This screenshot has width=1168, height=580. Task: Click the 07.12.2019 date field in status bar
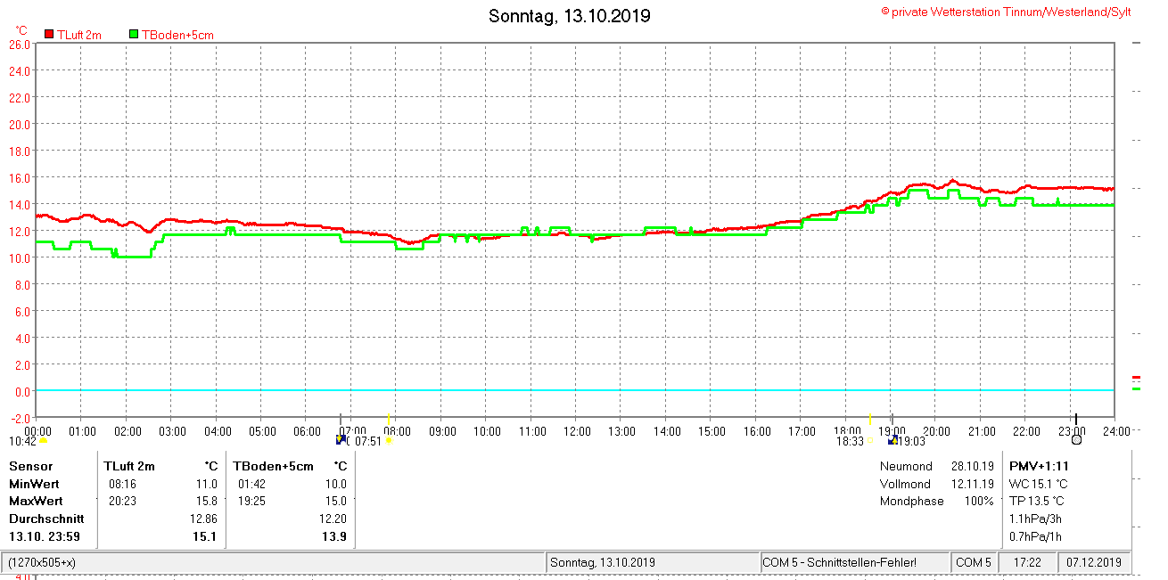1094,563
